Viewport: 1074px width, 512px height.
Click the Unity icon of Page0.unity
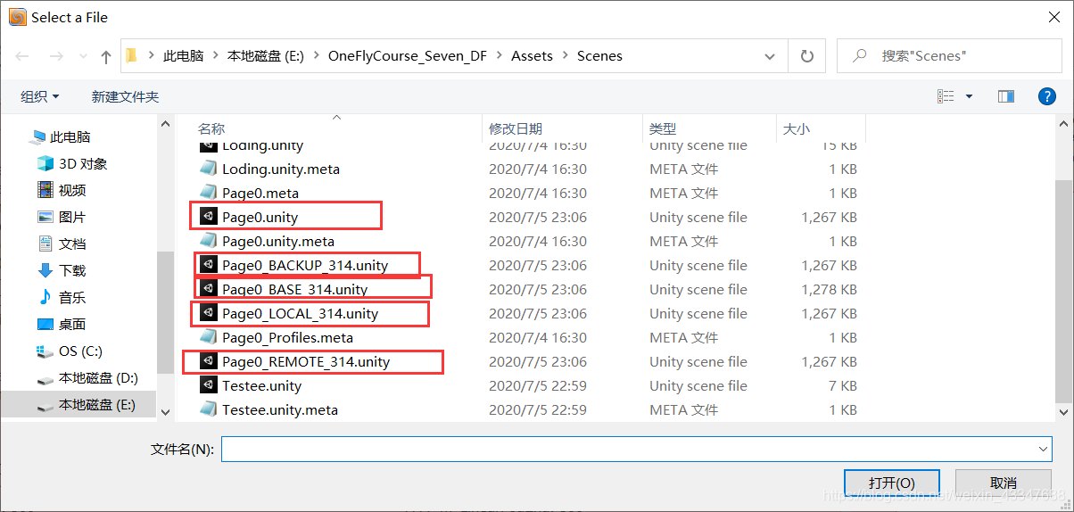(x=208, y=217)
